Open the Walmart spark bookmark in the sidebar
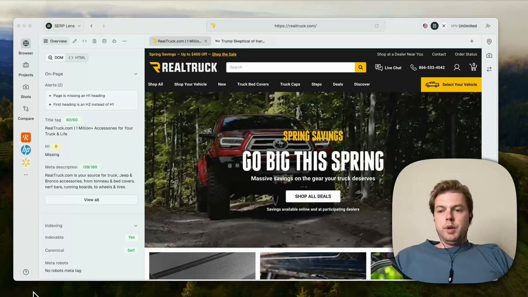Image resolution: width=528 pixels, height=297 pixels. tap(26, 162)
